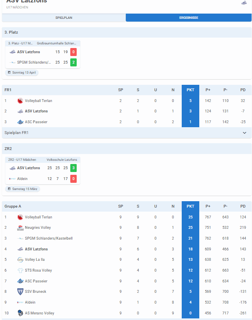Click the ASV Latzfons club logo in header
This screenshot has height=320, width=252.
[x=244, y=3]
